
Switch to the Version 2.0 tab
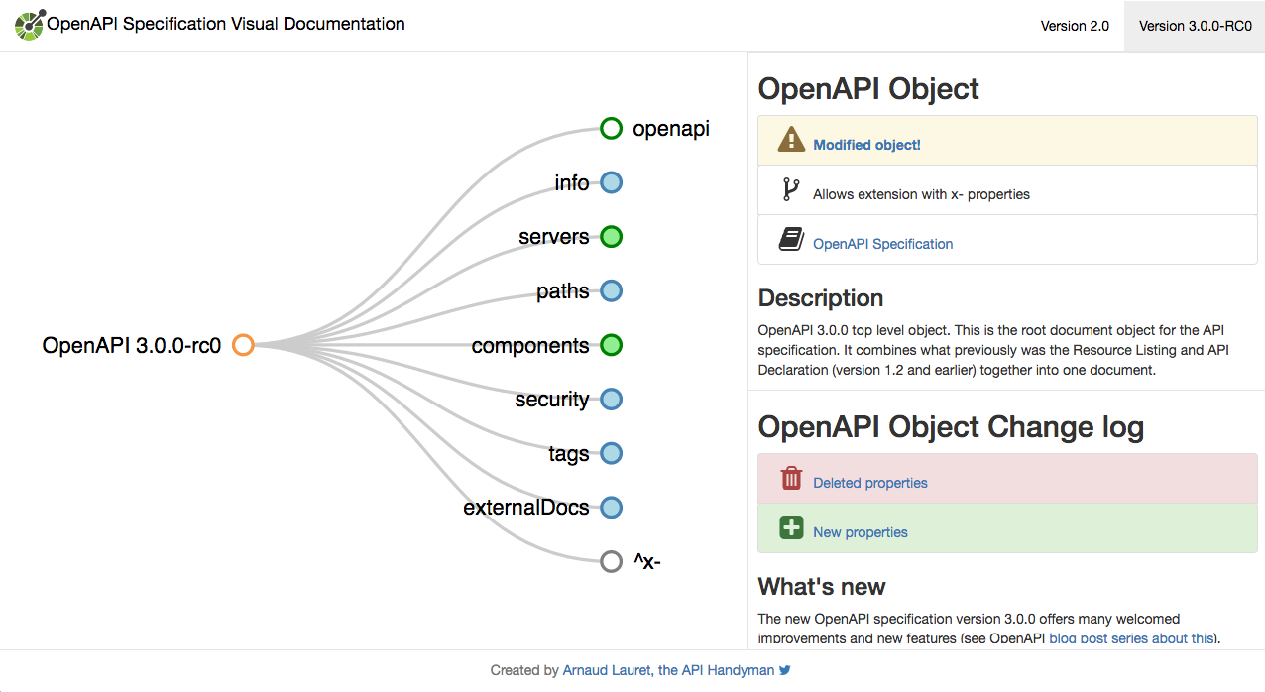tap(1075, 25)
